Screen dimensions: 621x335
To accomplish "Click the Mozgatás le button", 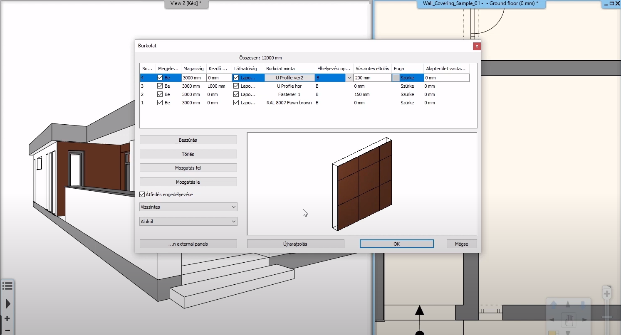I will coord(188,182).
